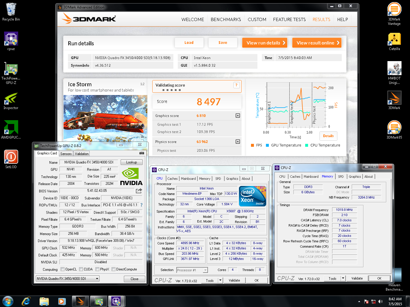Screen dimensions: 410x307
Task: Switch to GPU-Z via its taskbar button
Action: (98, 301)
